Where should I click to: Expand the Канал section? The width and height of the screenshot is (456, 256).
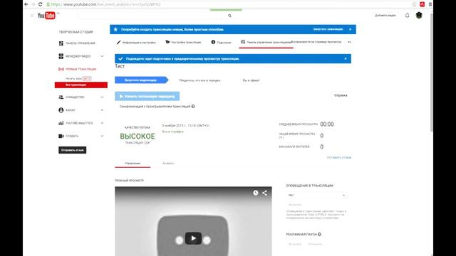pyautogui.click(x=102, y=110)
